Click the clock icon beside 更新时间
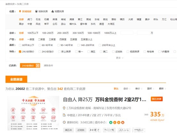The width and height of the screenshot is (177, 137). 64,122
